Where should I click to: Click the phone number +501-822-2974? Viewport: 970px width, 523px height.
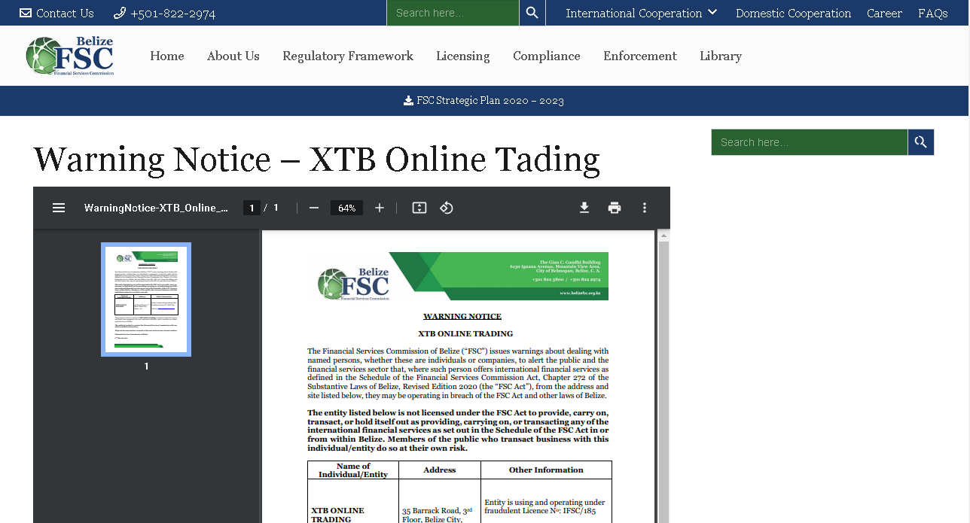click(172, 13)
